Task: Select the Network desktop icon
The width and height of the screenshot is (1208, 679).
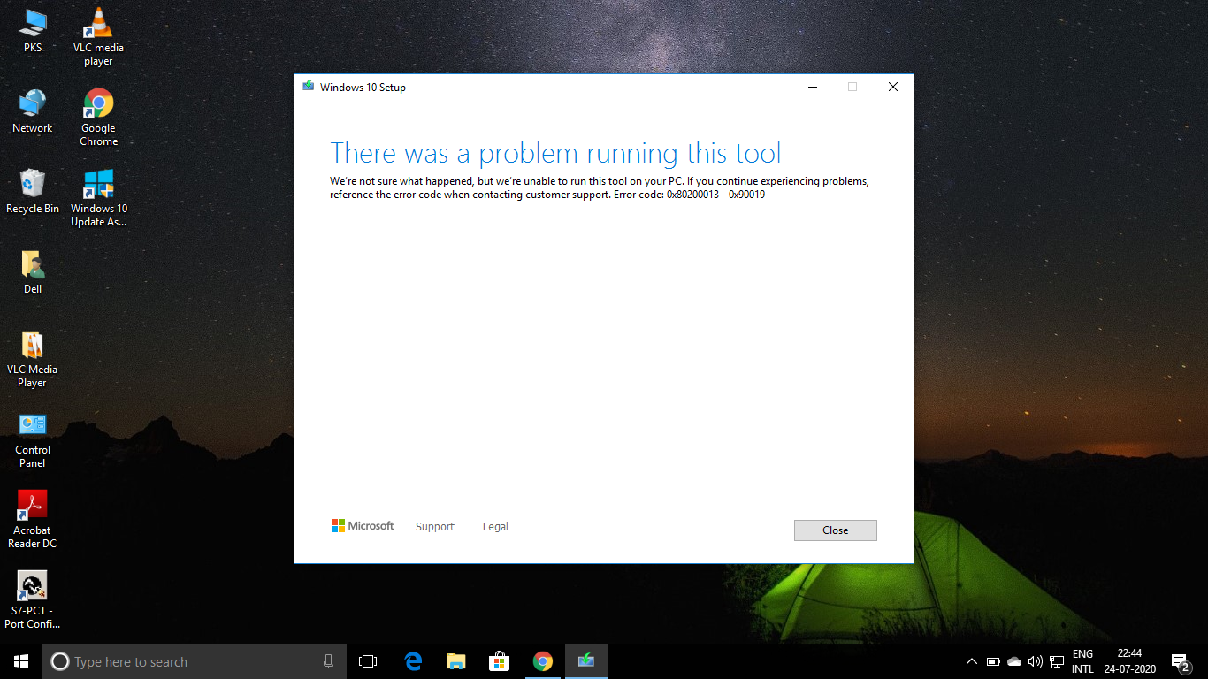Action: point(33,111)
